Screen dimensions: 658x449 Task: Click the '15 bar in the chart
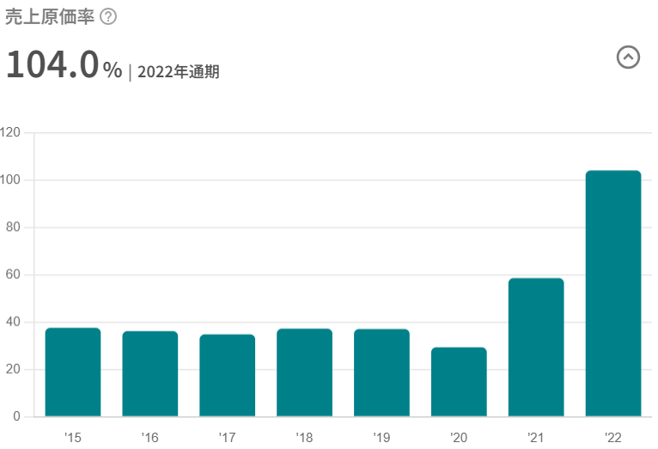pyautogui.click(x=73, y=372)
